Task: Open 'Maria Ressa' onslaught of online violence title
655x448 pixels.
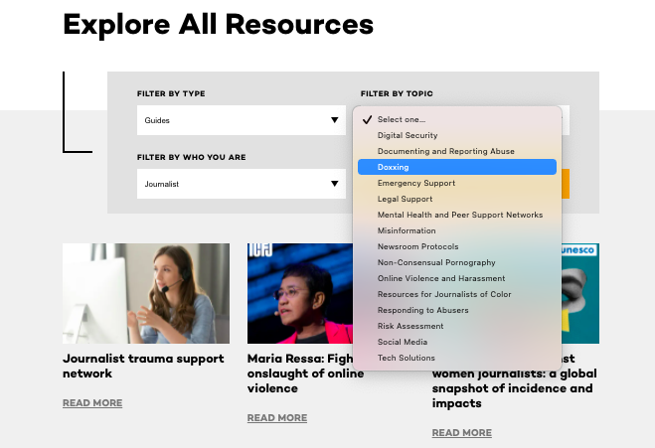Action: [x=305, y=373]
